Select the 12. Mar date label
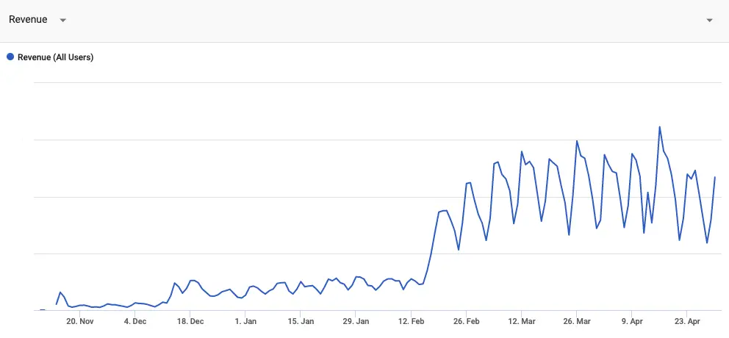 click(522, 321)
